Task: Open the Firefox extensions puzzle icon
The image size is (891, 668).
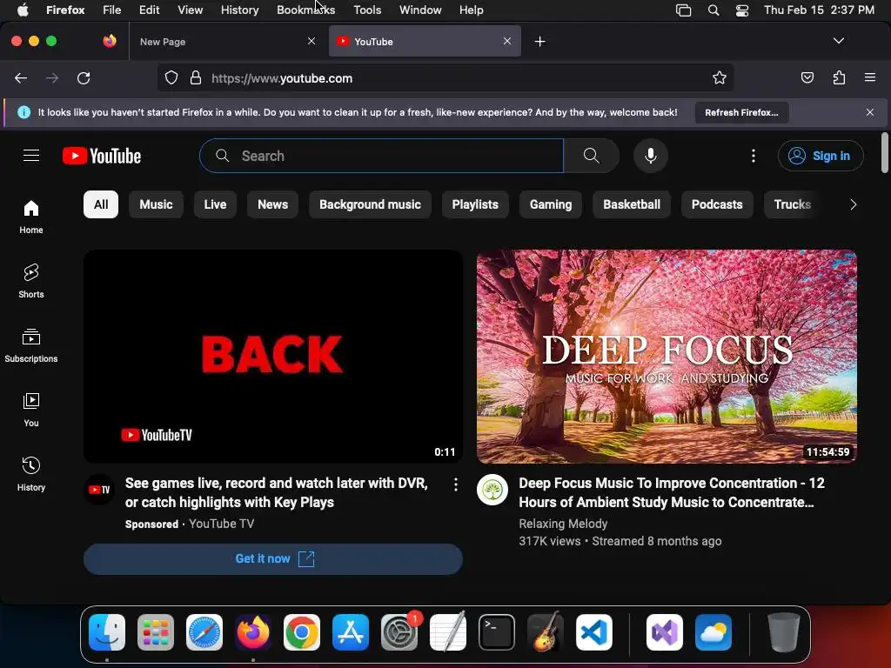Action: (840, 77)
